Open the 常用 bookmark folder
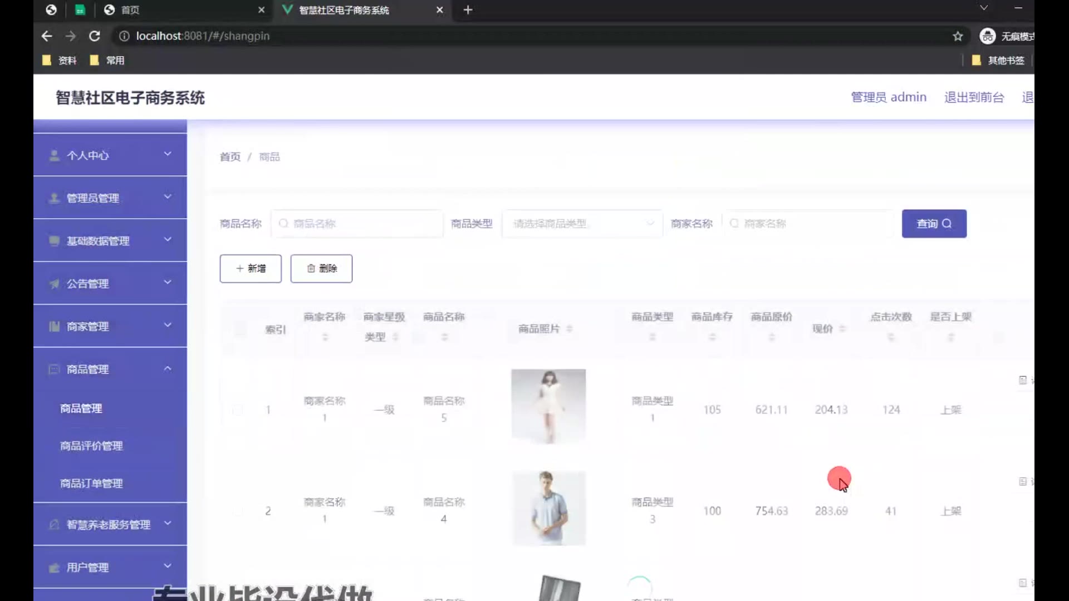 (x=107, y=60)
